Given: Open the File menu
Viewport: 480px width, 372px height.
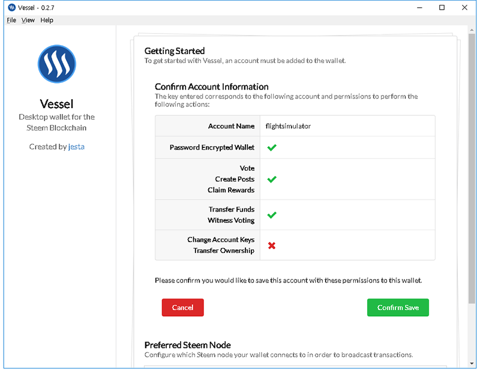Looking at the screenshot, I should tap(11, 20).
